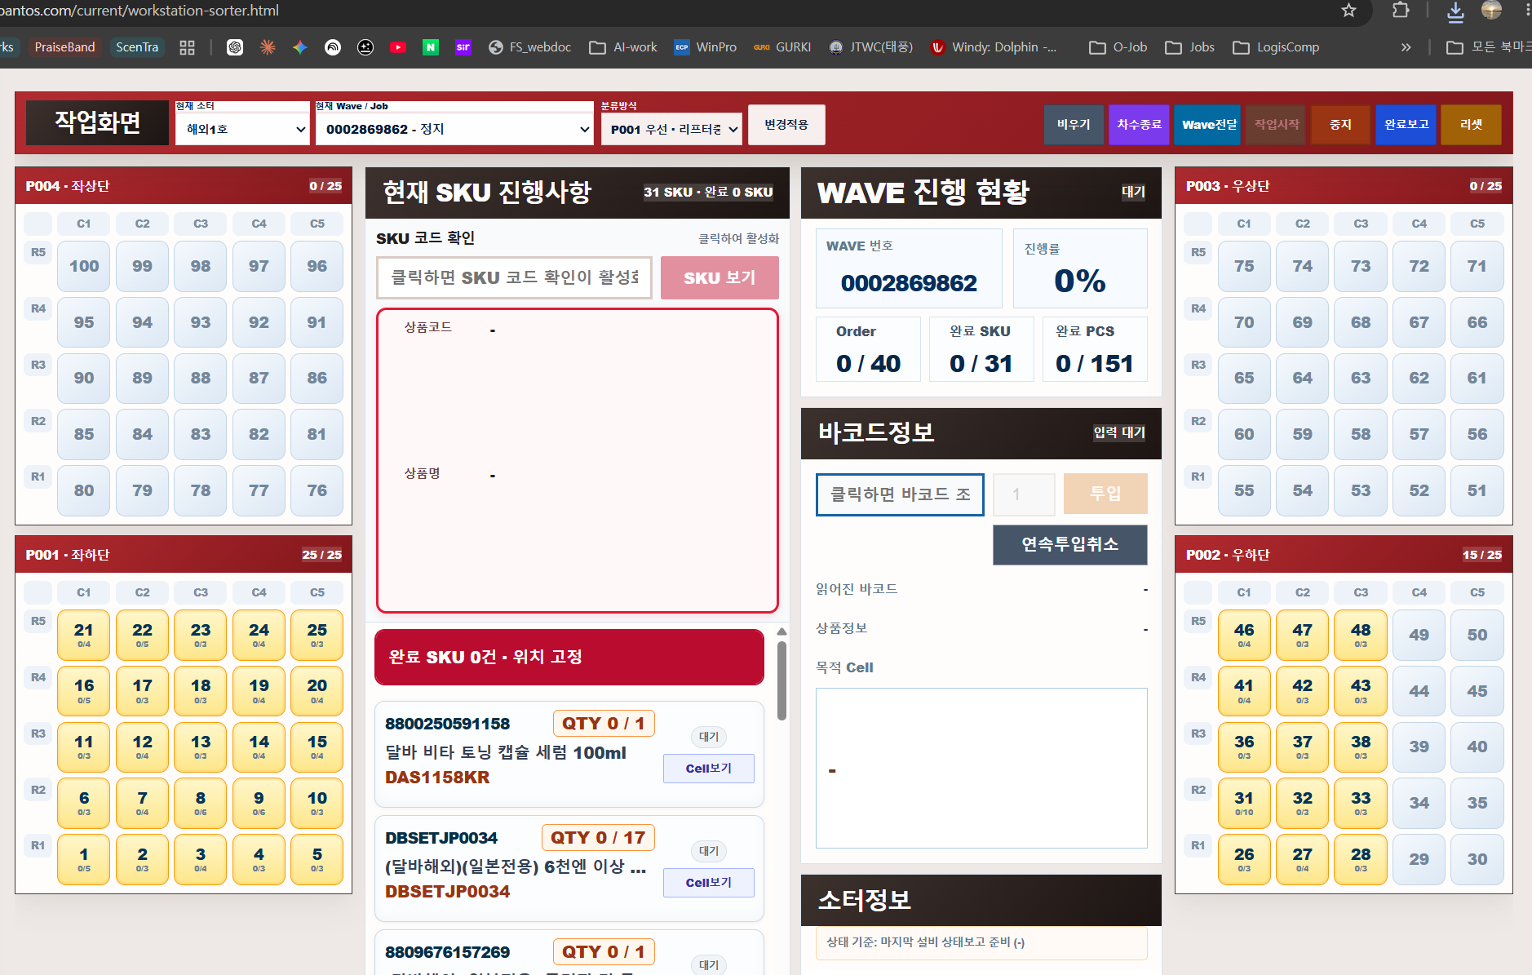Screen dimensions: 1532x975
Task: Open the WinPro bookmark
Action: click(706, 47)
